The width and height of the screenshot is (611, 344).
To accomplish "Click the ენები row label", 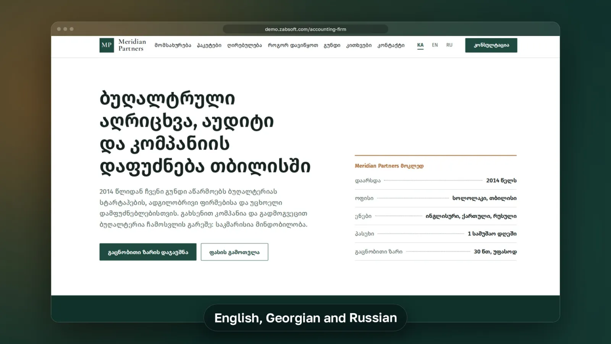I will (363, 216).
